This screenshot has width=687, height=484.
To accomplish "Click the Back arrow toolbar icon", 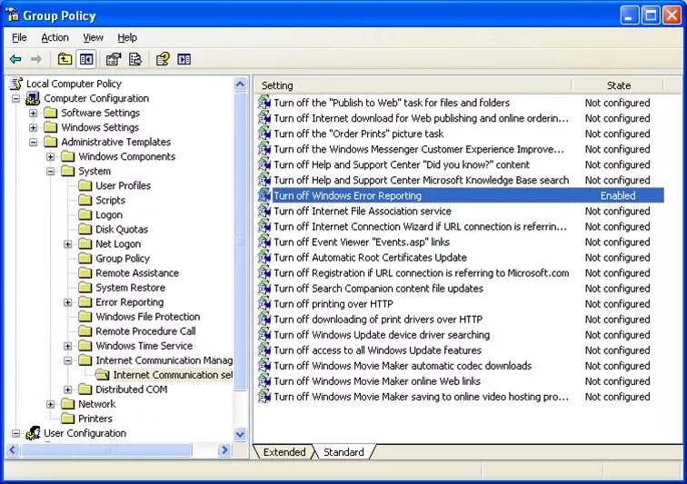I will 15,59.
